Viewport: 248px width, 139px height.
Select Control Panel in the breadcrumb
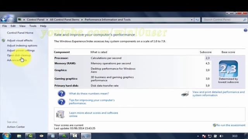(x=36, y=20)
